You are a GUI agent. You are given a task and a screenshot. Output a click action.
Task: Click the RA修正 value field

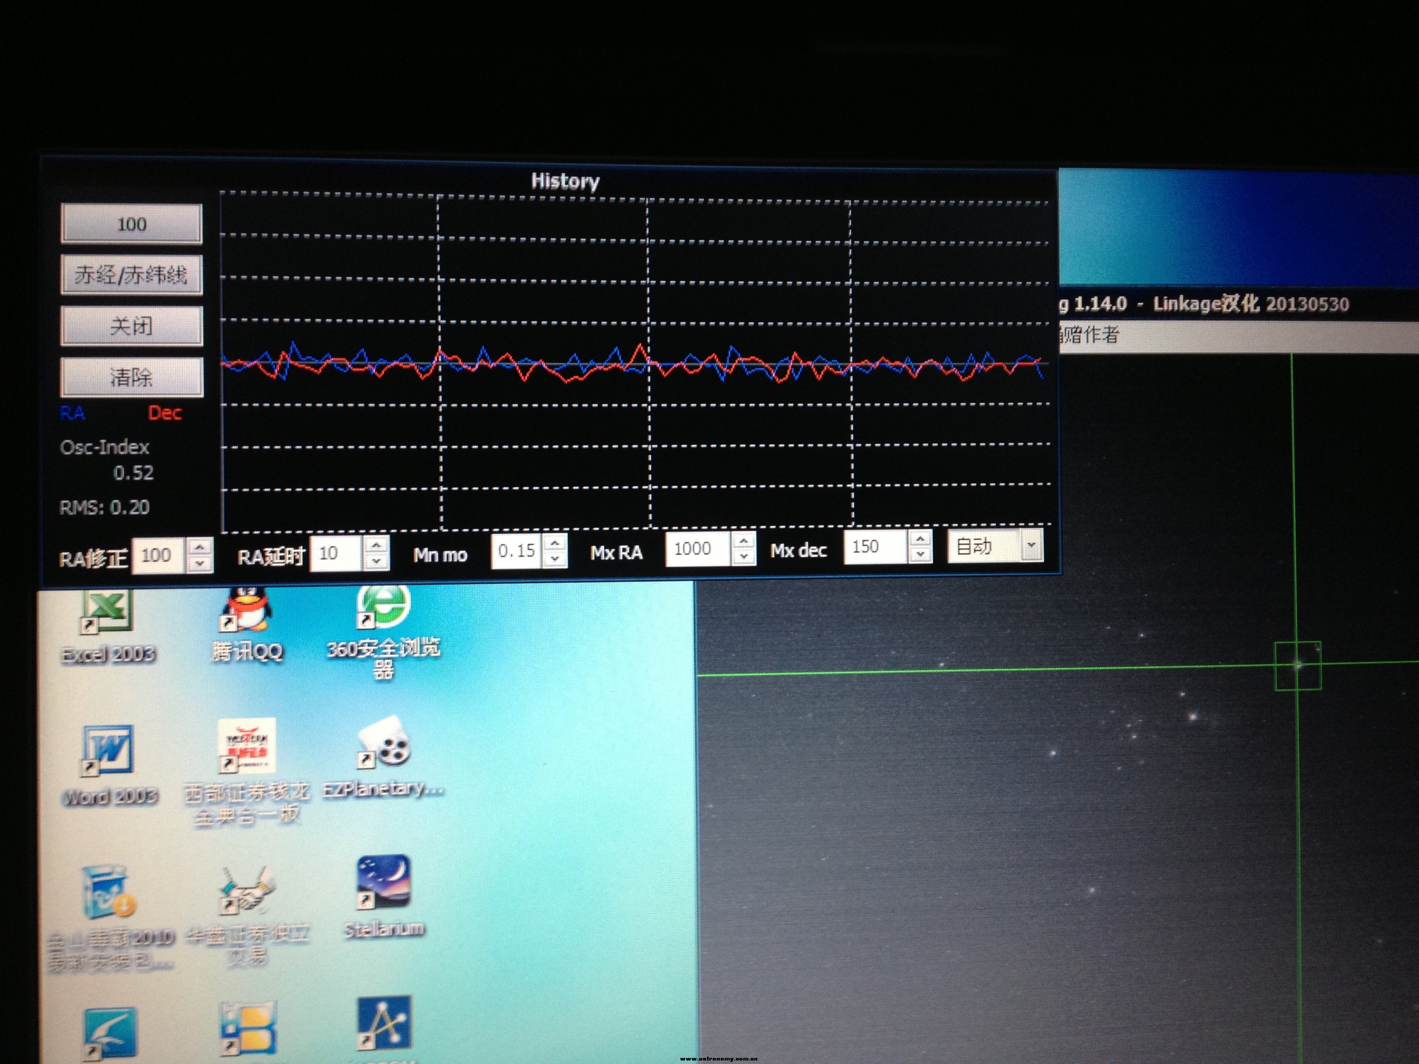pos(159,555)
